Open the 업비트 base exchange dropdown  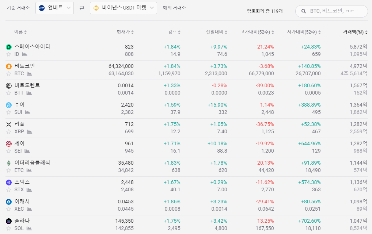pos(54,8)
